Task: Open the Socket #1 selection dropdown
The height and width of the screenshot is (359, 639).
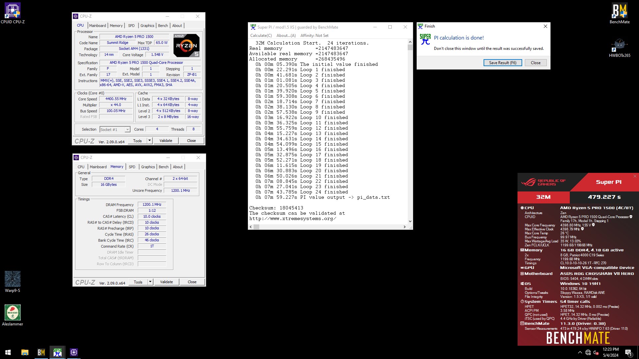Action: click(x=114, y=130)
